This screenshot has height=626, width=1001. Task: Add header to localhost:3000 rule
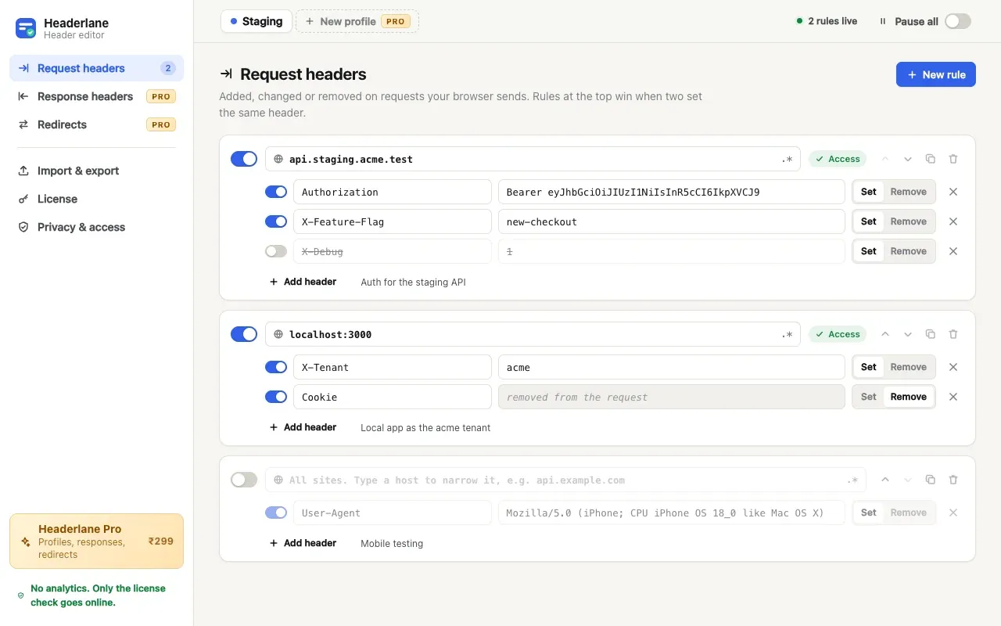tap(303, 427)
